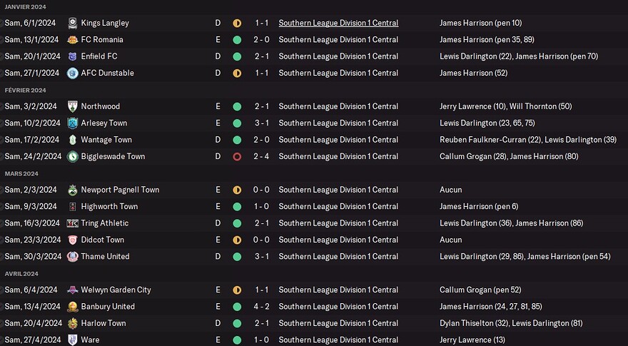Click the Newport Pagnell Town badge
This screenshot has height=346, width=628.
[72, 190]
